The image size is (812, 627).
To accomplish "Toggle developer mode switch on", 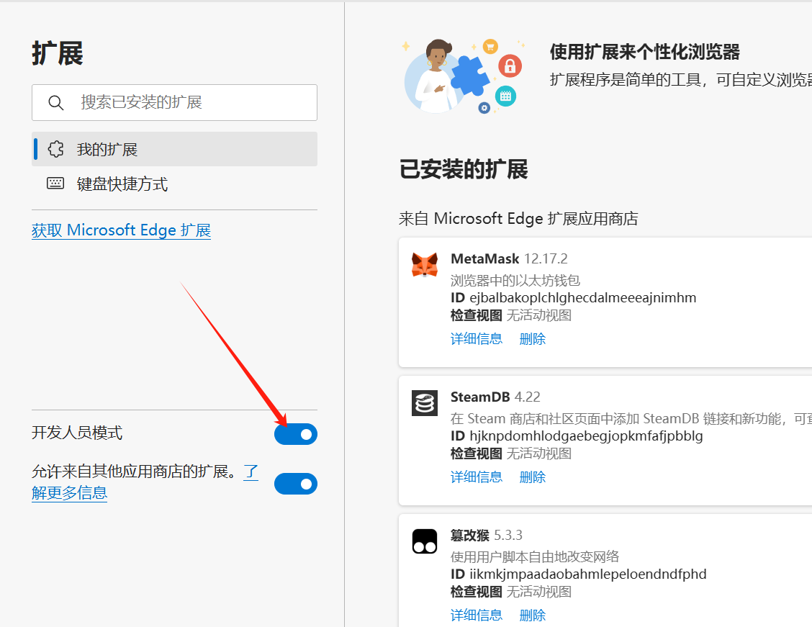I will point(296,434).
